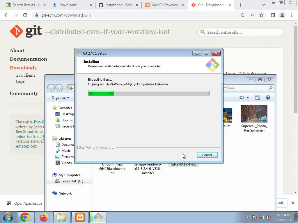Select Local Disk (C:) in Explorer
298x223 pixels.
(70, 181)
